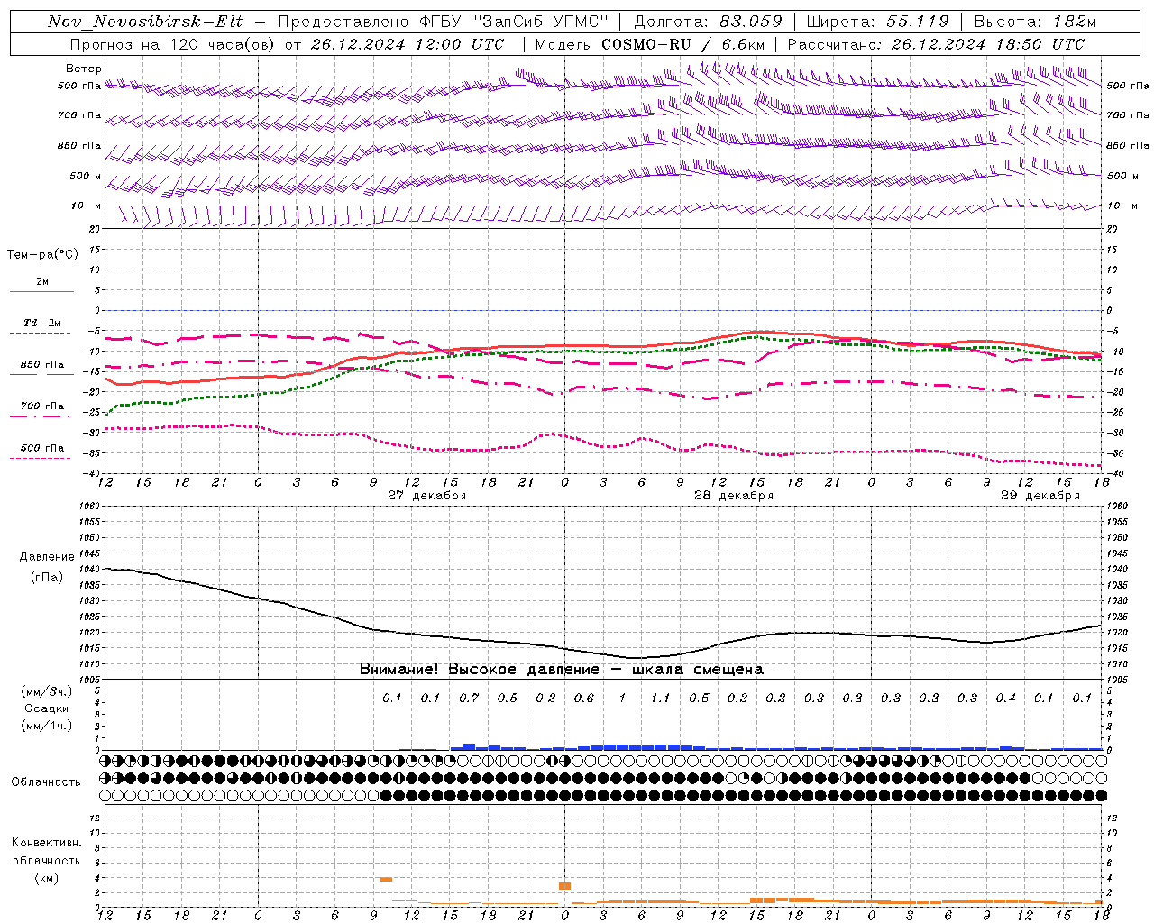Click the tallest blue precipitation bar on 27 December
This screenshot has height=923, width=1154.
[469, 746]
